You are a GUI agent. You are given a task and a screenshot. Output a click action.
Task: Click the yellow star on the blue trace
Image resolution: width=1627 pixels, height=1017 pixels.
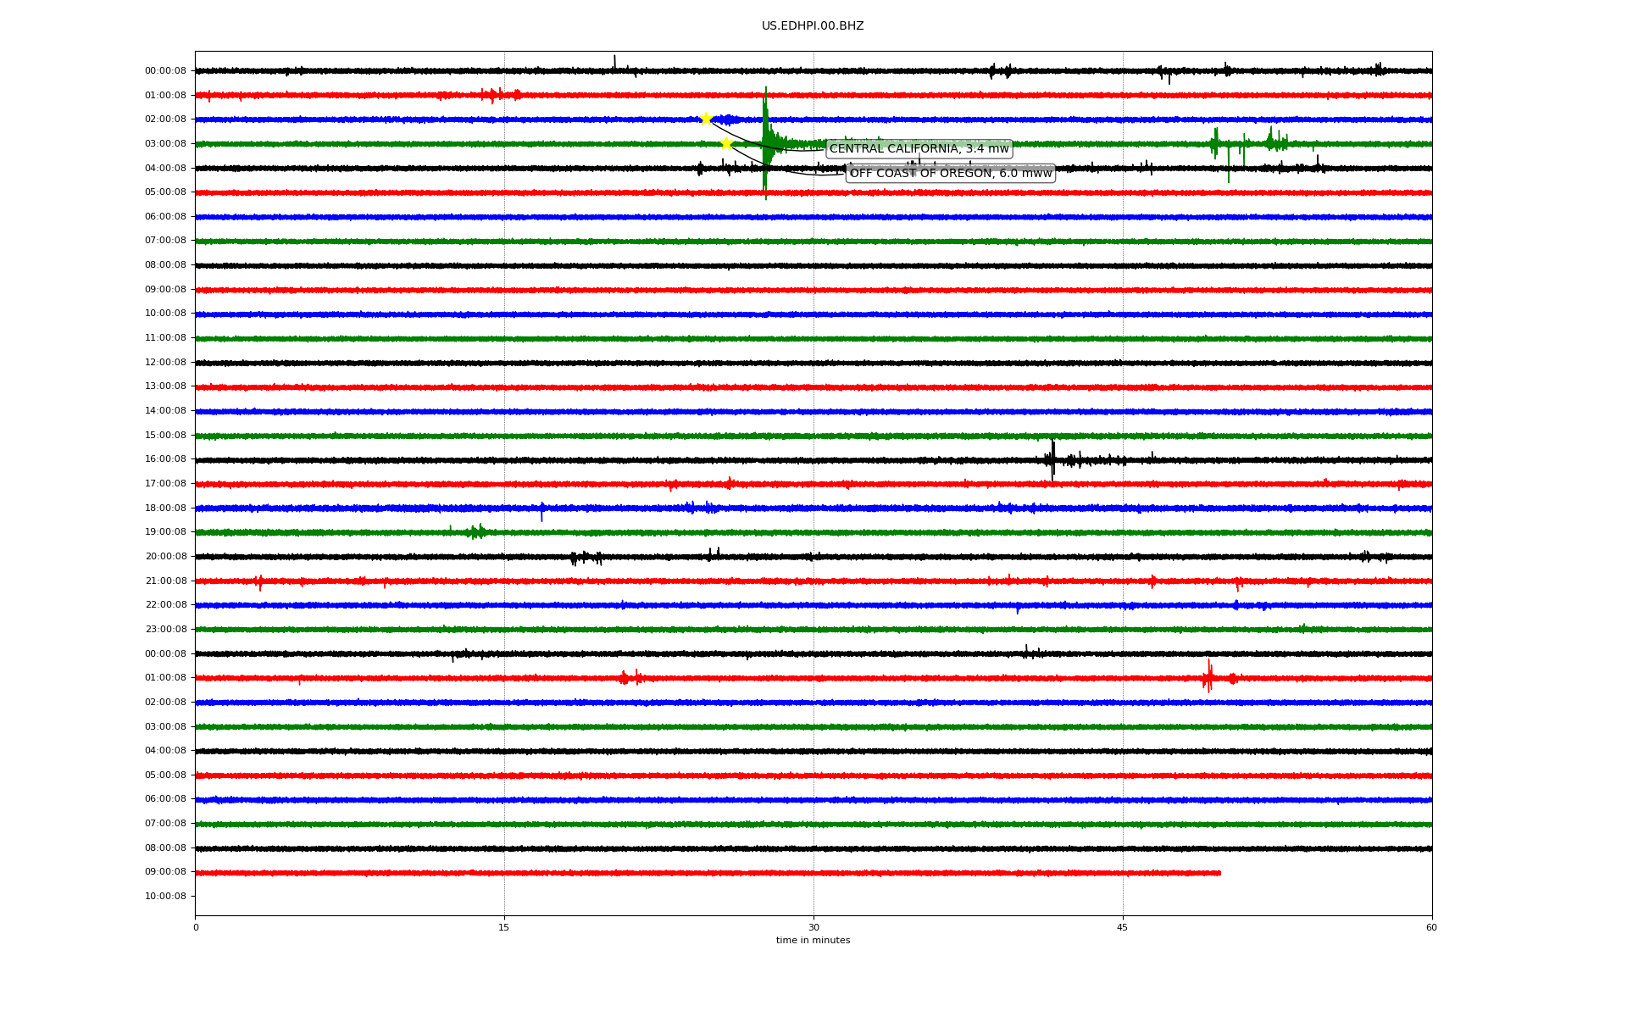pyautogui.click(x=706, y=119)
